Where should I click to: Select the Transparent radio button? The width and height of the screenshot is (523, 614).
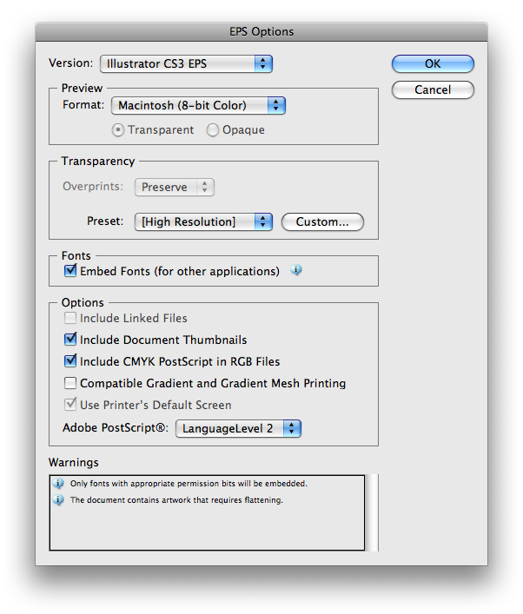118,130
